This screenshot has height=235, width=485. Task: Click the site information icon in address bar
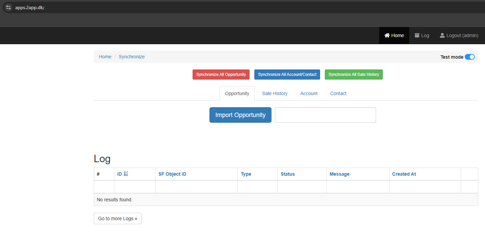click(x=8, y=7)
